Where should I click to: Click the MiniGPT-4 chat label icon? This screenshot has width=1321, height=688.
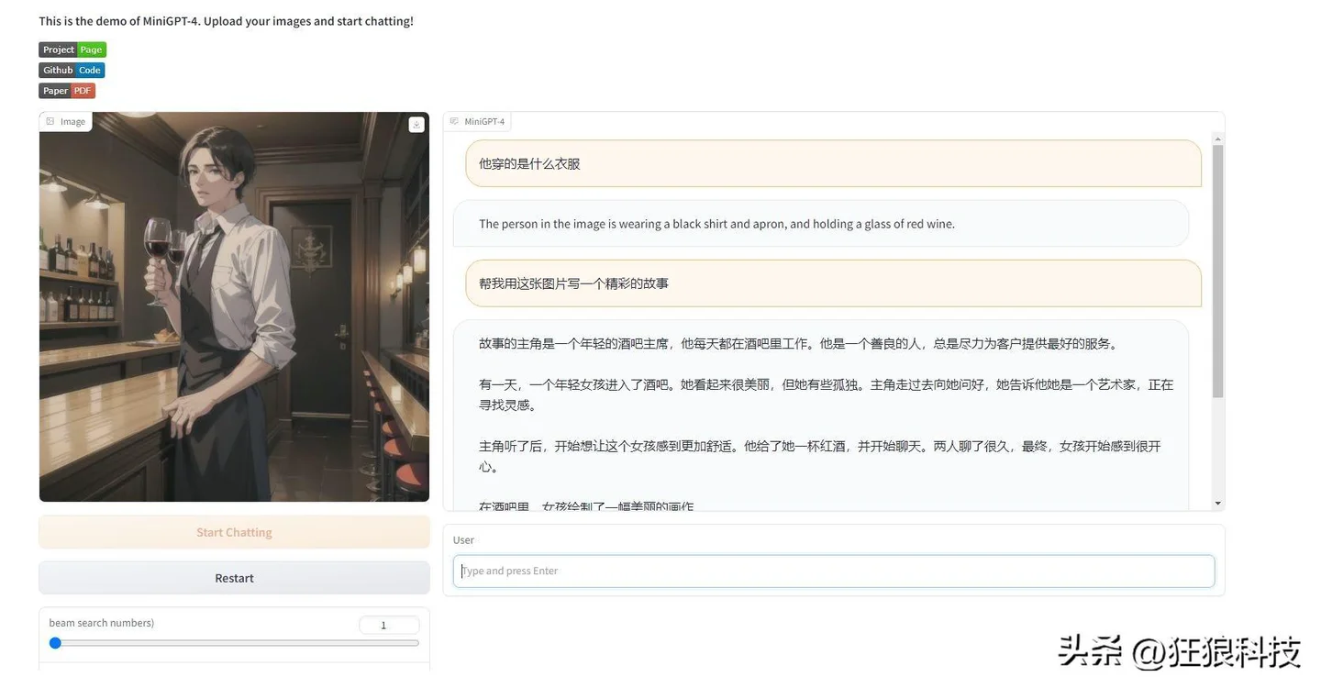(454, 121)
